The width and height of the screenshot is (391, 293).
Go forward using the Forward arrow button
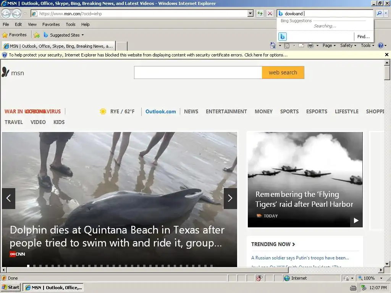(x=16, y=13)
